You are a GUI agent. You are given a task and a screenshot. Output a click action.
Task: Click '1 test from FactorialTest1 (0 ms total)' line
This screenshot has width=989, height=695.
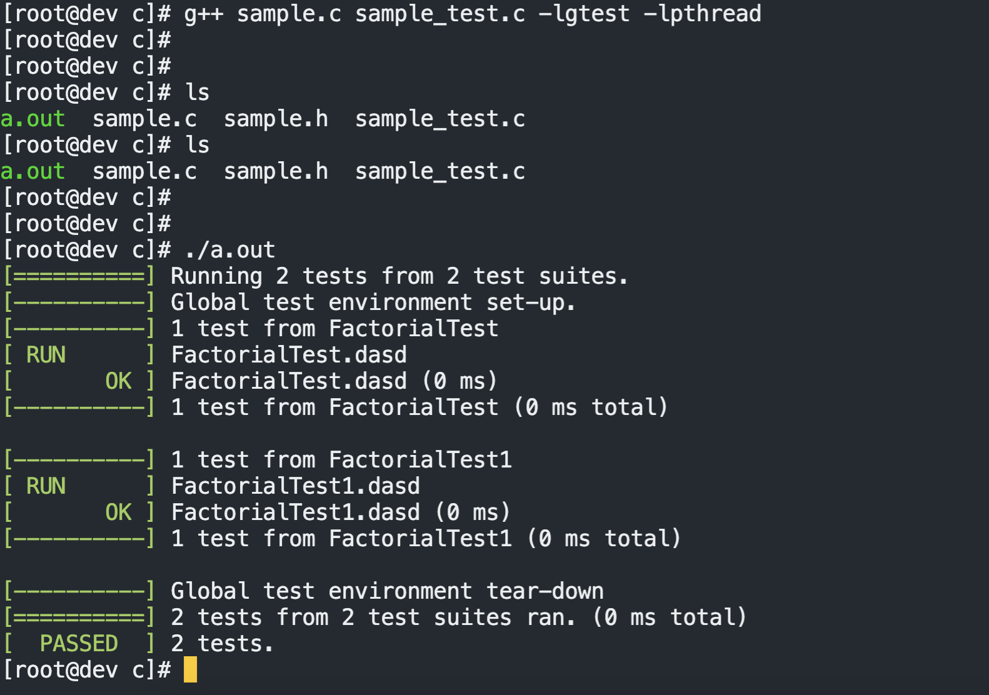(426, 539)
